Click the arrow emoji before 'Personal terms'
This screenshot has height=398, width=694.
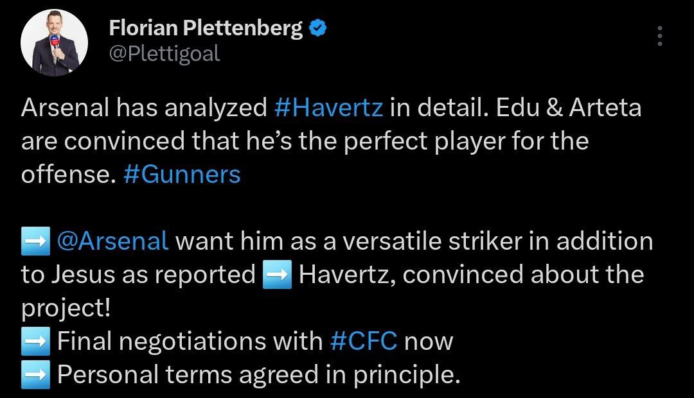(35, 374)
